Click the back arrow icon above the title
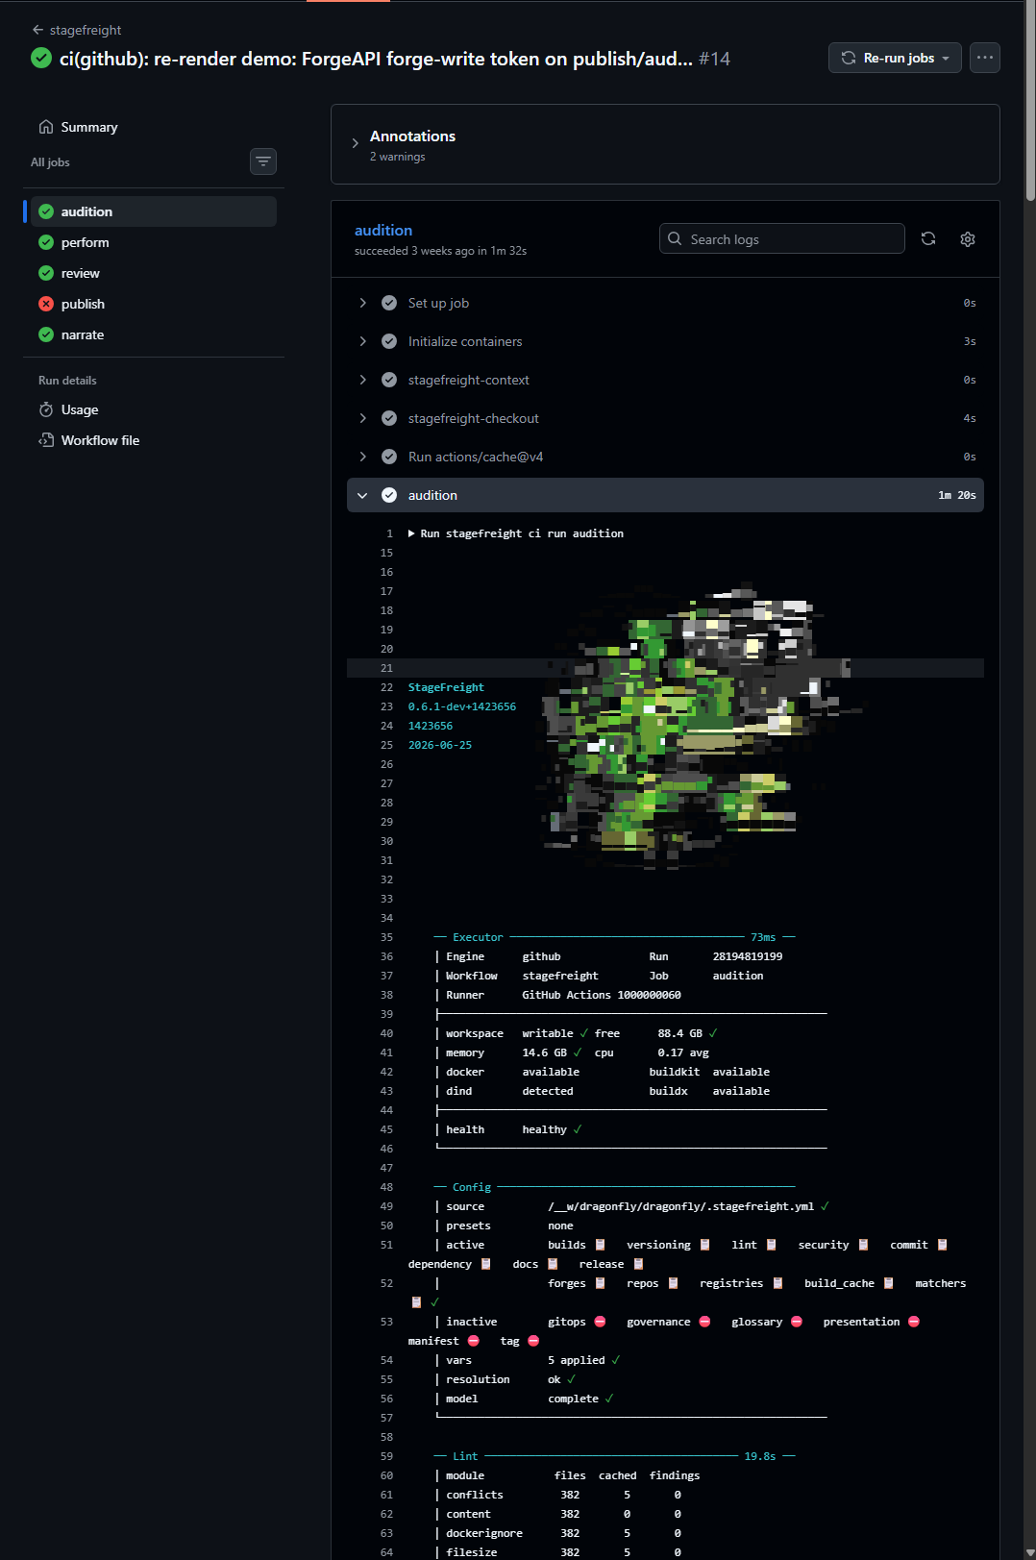Image resolution: width=1036 pixels, height=1560 pixels. pos(37,30)
